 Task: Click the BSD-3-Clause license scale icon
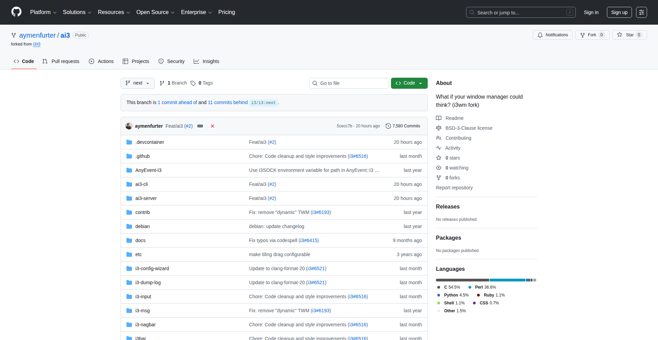(439, 128)
